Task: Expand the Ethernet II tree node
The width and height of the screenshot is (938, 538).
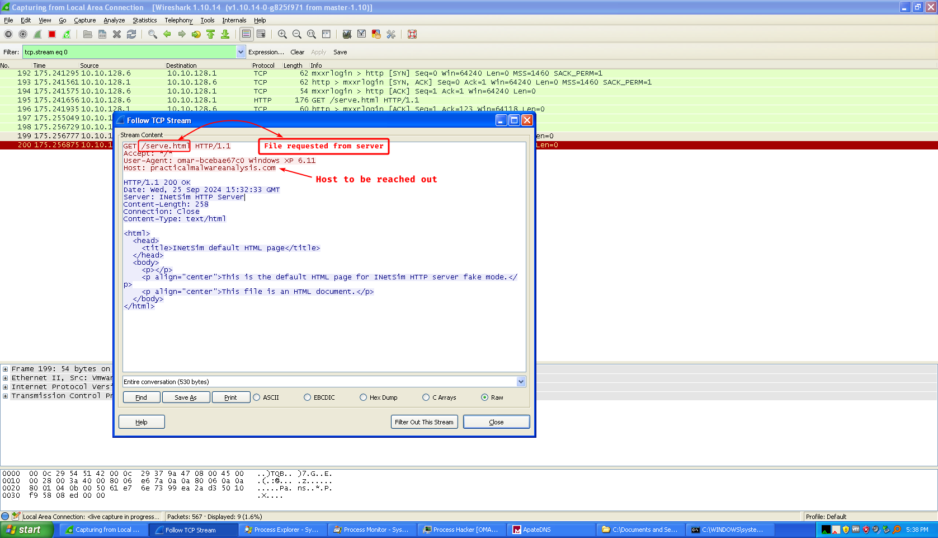Action: point(5,378)
